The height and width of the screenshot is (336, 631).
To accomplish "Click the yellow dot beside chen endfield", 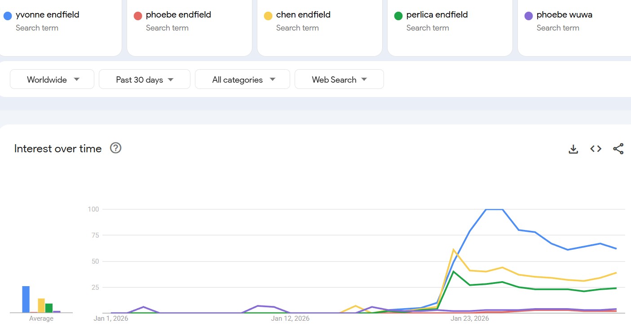I will pyautogui.click(x=268, y=16).
